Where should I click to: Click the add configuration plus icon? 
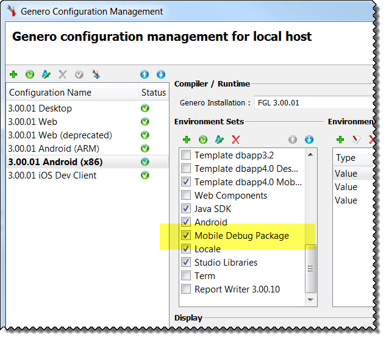click(x=13, y=74)
